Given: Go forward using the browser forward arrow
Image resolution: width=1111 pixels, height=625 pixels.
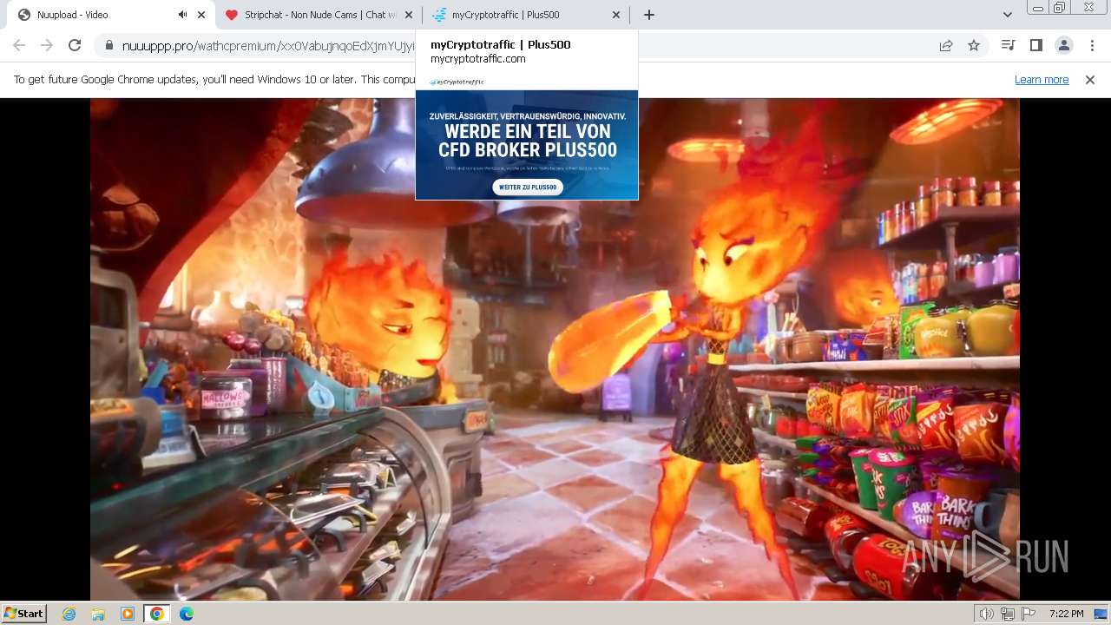Looking at the screenshot, I should [47, 45].
